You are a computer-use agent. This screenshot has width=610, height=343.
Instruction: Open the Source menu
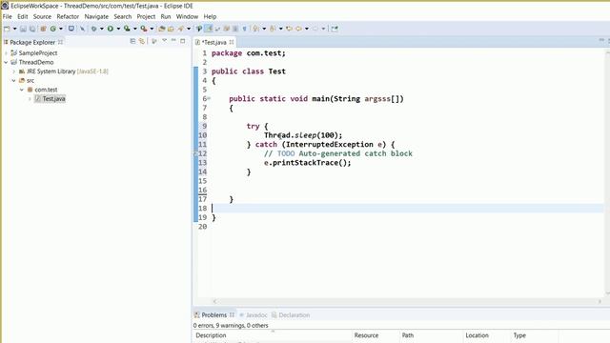point(42,16)
